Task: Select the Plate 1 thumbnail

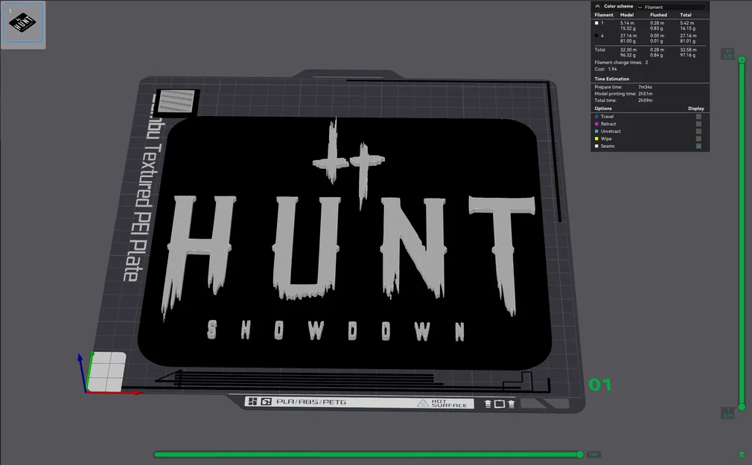Action: click(22, 24)
